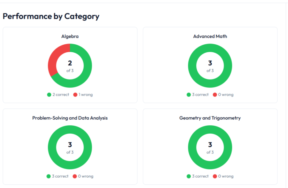Click Geometry red wrong legend dot
Viewport: 288px width, 188px height.
click(x=215, y=176)
